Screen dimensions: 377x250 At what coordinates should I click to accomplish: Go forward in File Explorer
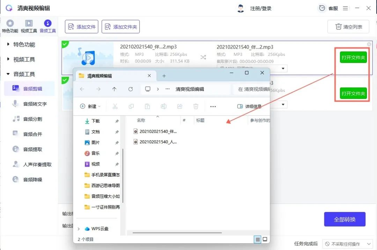(x=98, y=89)
